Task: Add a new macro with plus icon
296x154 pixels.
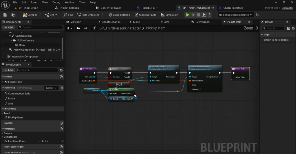Action: tap(61, 123)
